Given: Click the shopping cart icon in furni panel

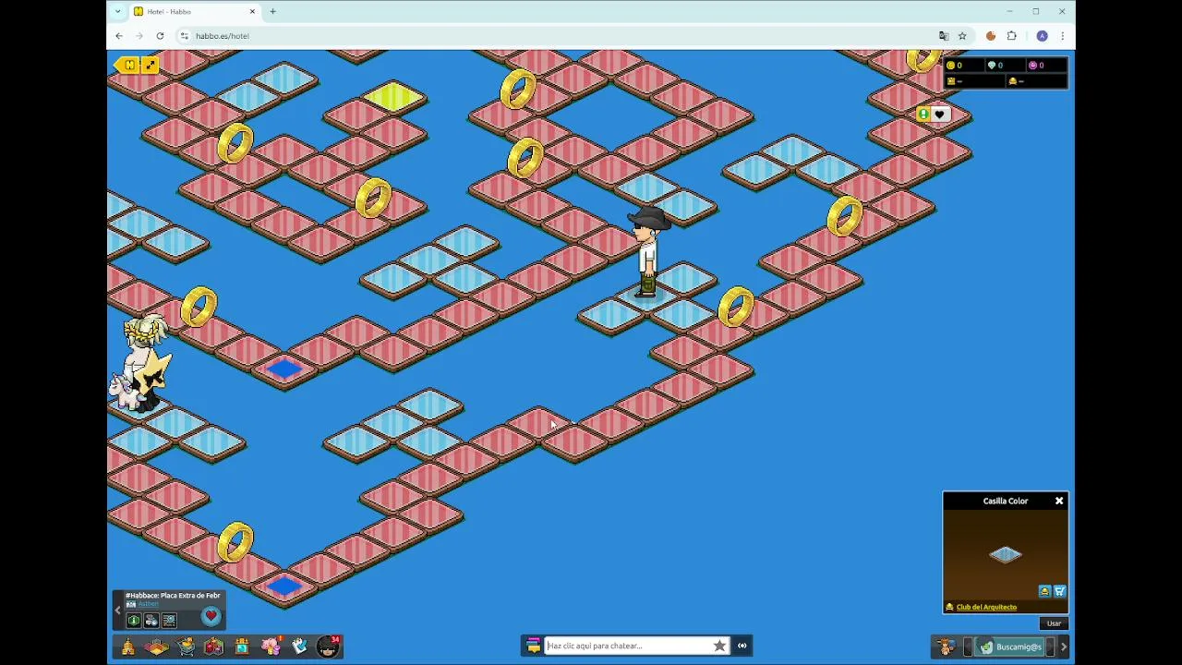Looking at the screenshot, I should (1059, 591).
